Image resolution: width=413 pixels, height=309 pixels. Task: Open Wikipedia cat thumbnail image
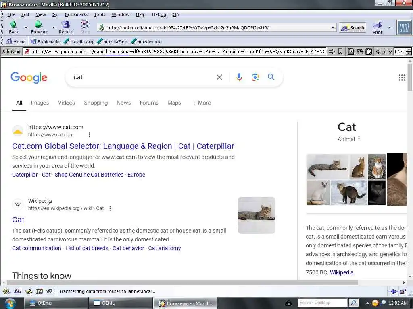(x=256, y=215)
